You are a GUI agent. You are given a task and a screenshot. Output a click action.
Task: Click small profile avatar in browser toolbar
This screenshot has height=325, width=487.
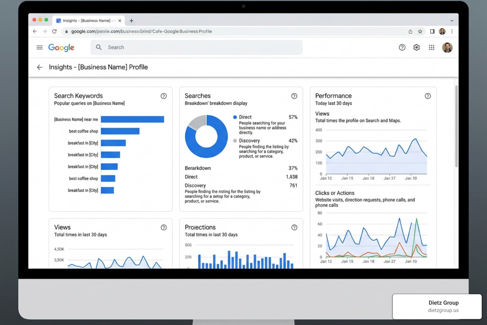click(x=442, y=31)
